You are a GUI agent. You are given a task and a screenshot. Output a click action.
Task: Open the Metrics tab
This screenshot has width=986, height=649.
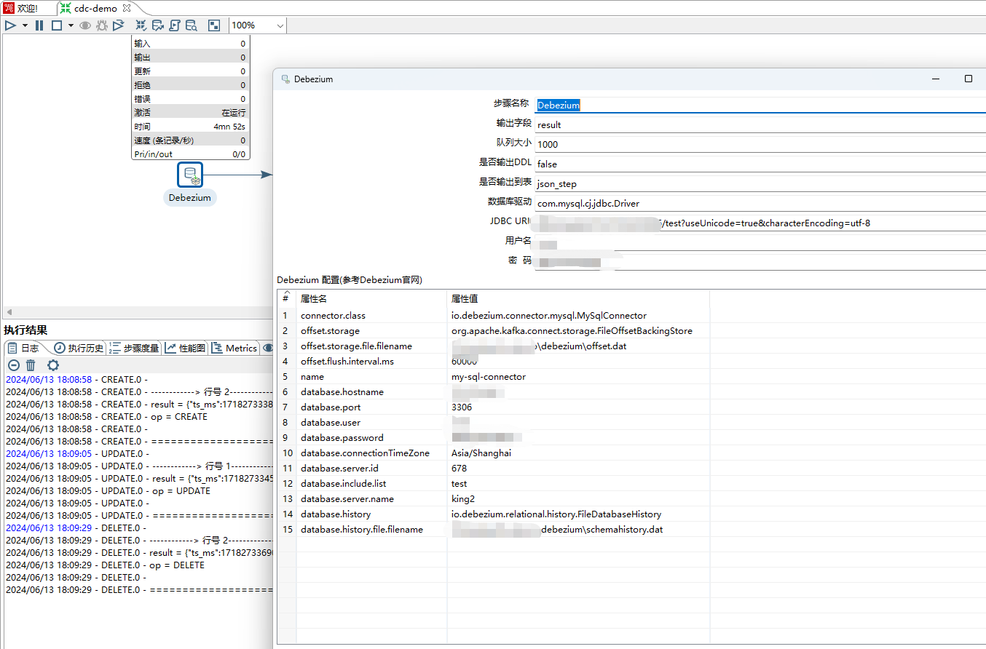click(234, 348)
